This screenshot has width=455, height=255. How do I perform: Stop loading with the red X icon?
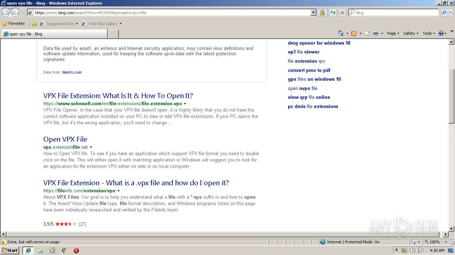pos(342,12)
